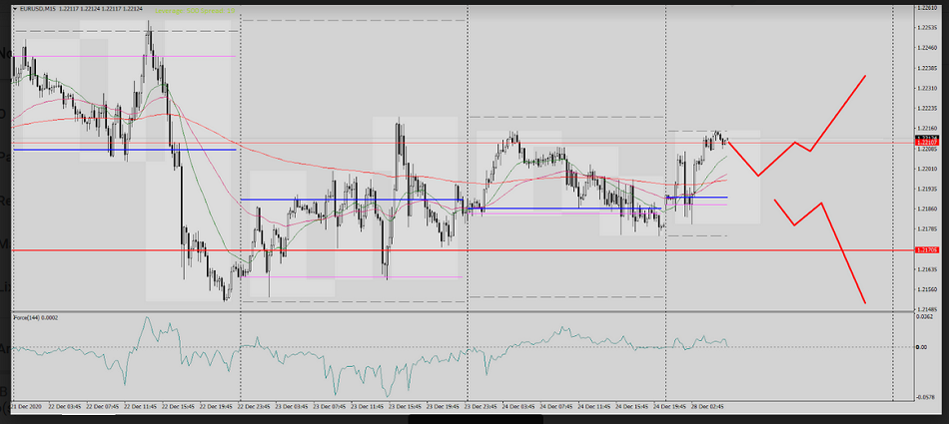Viewport: 949px width, 424px height.
Task: Click the 21 Dec 2020 date label
Action: click(x=27, y=407)
